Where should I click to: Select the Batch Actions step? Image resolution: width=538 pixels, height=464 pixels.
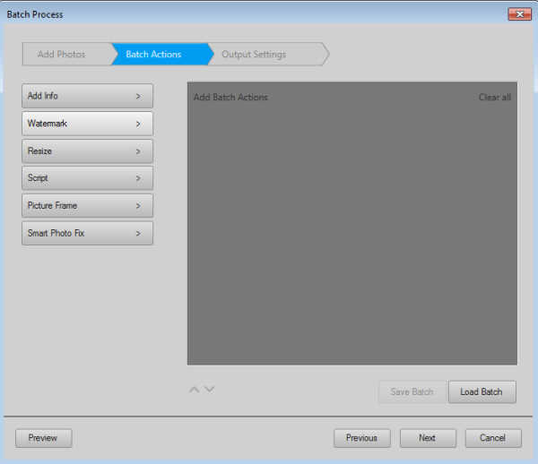click(x=161, y=54)
